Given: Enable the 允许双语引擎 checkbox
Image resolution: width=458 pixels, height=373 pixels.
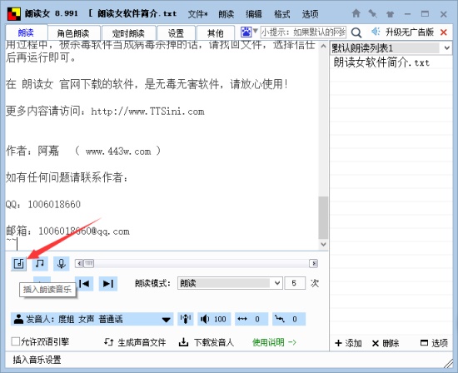Looking at the screenshot, I should 16,341.
